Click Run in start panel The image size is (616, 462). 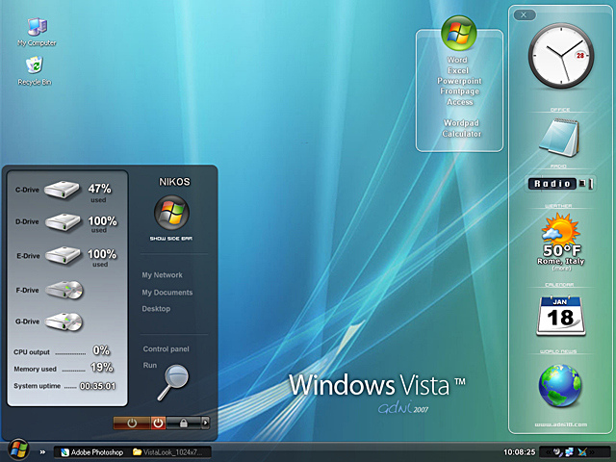point(150,366)
